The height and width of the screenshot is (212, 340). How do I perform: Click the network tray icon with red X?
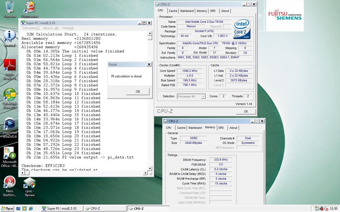pos(321,209)
